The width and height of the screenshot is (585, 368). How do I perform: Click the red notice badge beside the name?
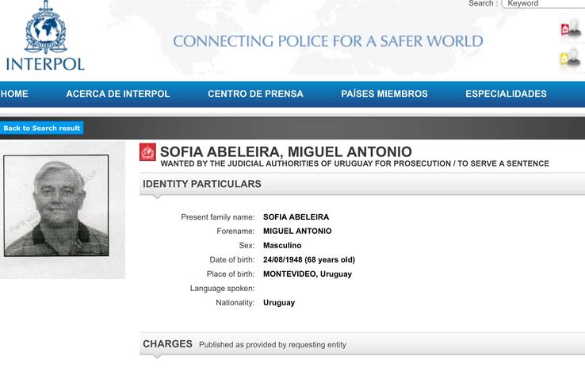147,152
